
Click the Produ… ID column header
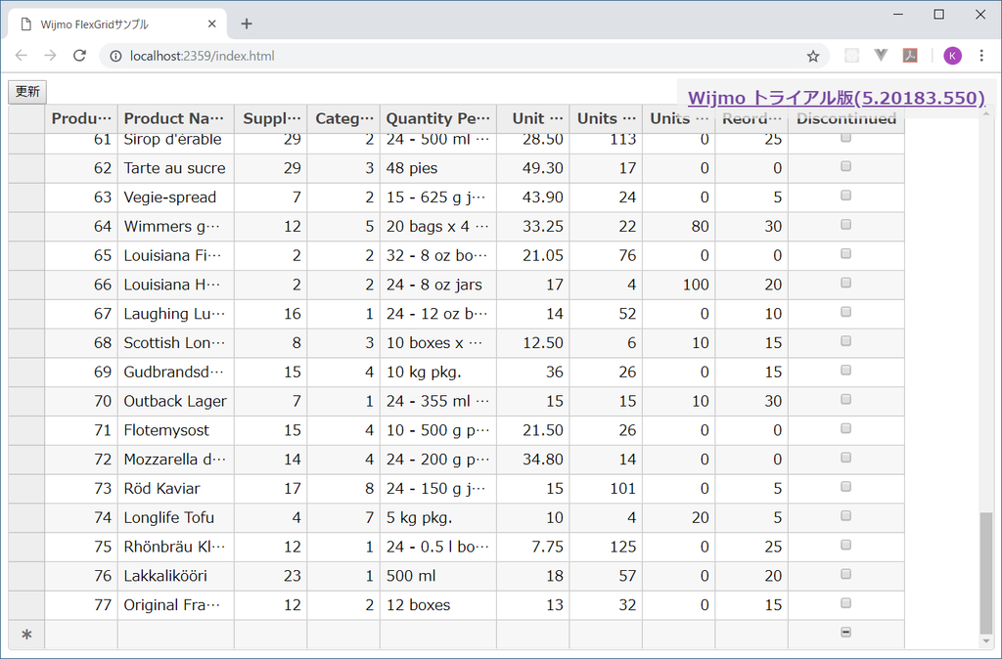[x=81, y=118]
